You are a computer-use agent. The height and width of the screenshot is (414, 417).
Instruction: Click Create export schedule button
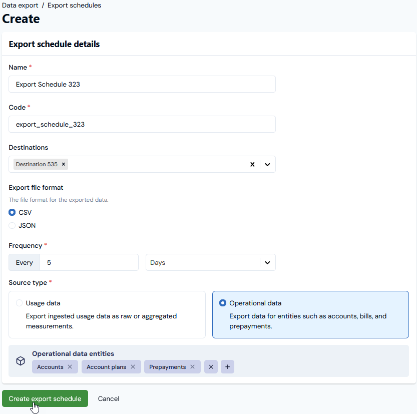(45, 398)
